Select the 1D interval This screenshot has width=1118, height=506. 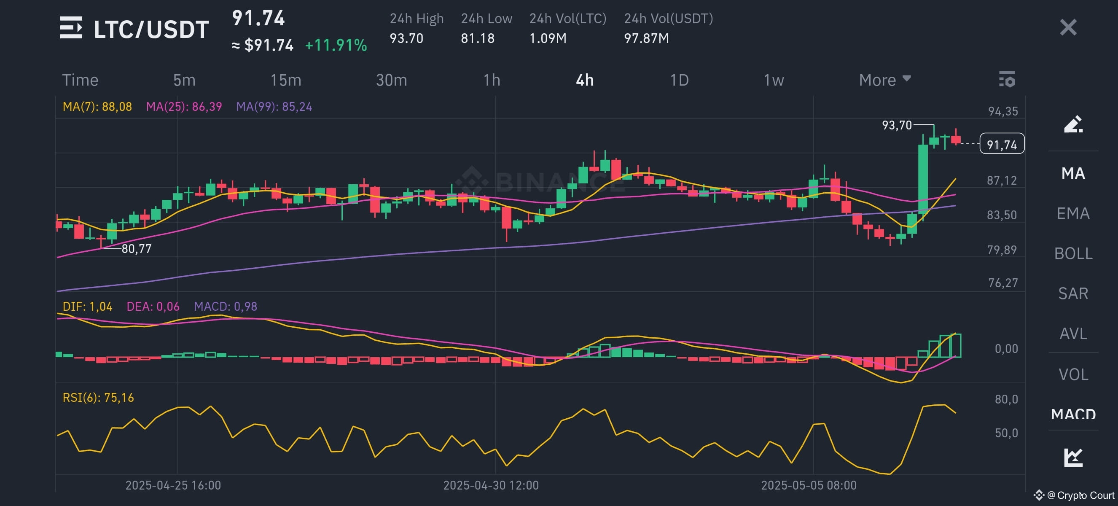[x=679, y=80]
